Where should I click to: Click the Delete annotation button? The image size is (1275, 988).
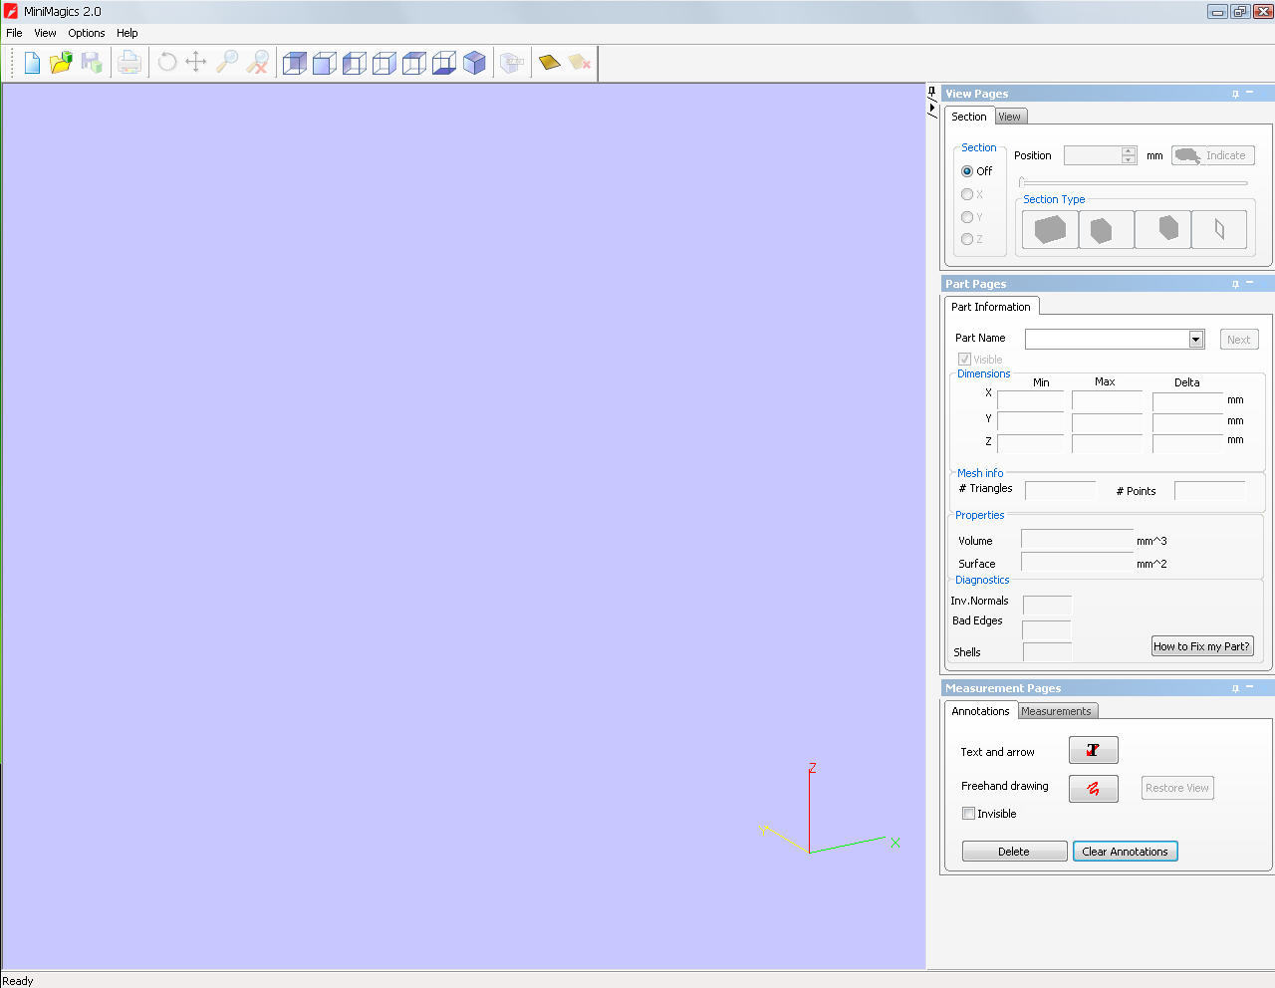click(x=1014, y=852)
